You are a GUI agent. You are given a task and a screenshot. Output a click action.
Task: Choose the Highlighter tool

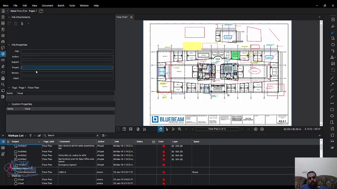333,26
